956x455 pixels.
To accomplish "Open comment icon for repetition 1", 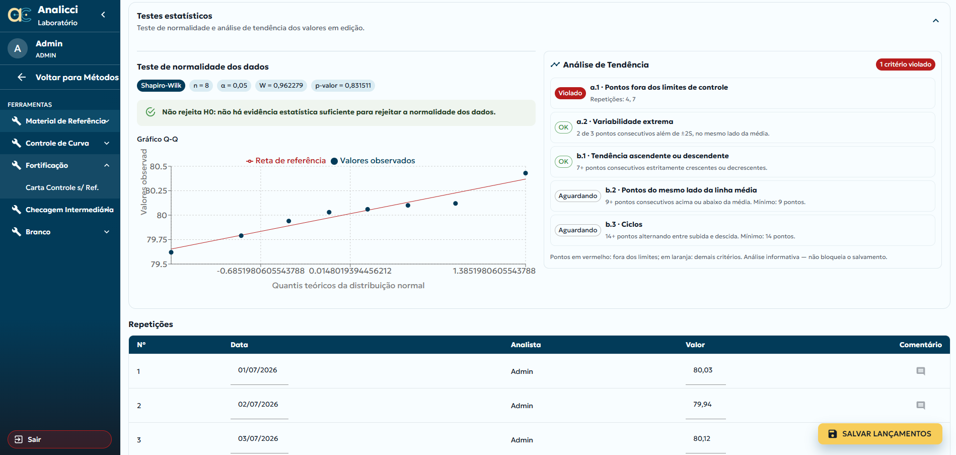I will click(921, 371).
